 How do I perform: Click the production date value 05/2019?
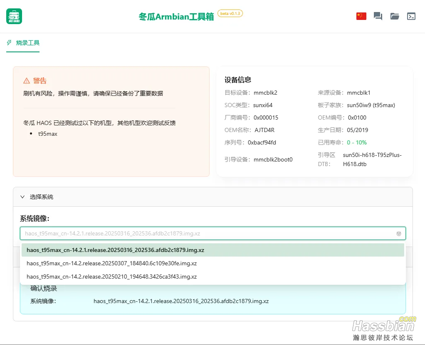click(358, 130)
